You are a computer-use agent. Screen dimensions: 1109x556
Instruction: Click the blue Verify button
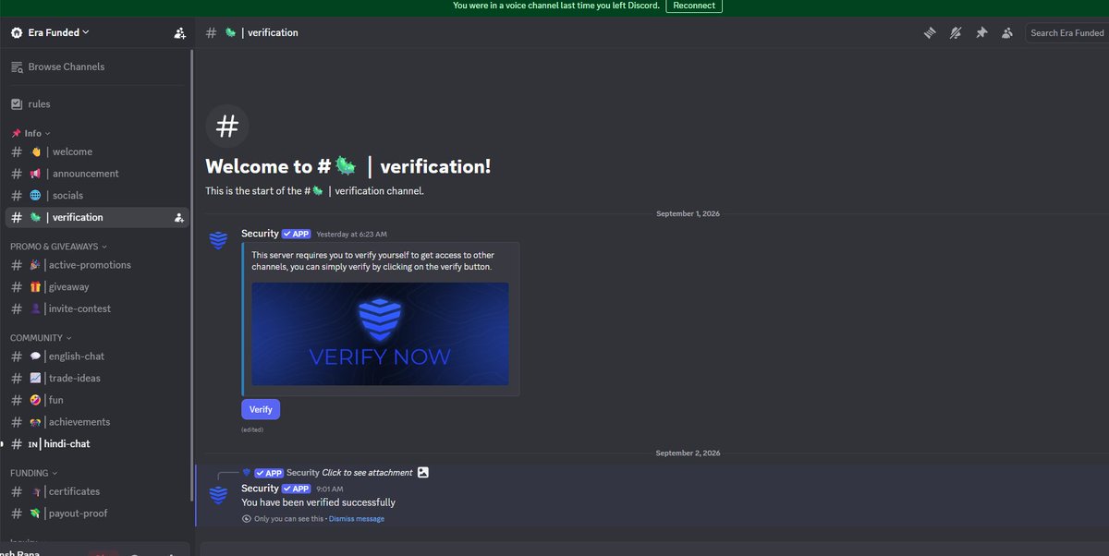261,409
